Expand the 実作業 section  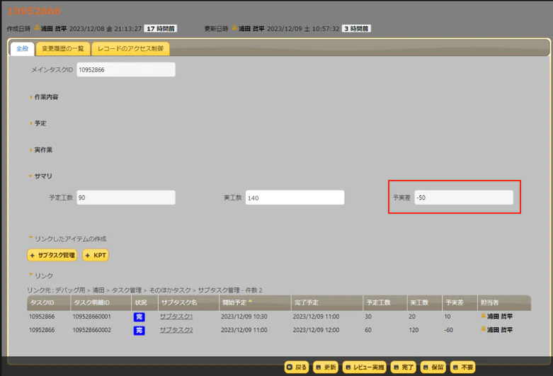tap(41, 150)
